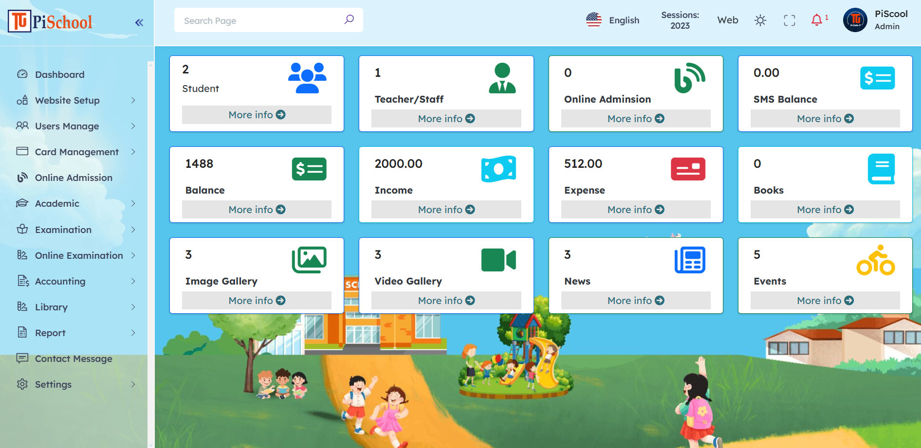Click More info on Expense card
This screenshot has height=448, width=921.
point(636,210)
